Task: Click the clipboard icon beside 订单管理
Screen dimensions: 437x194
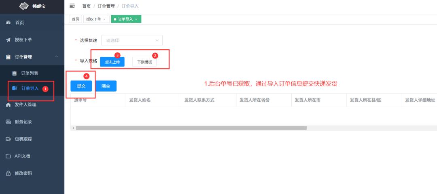Action: click(8, 57)
